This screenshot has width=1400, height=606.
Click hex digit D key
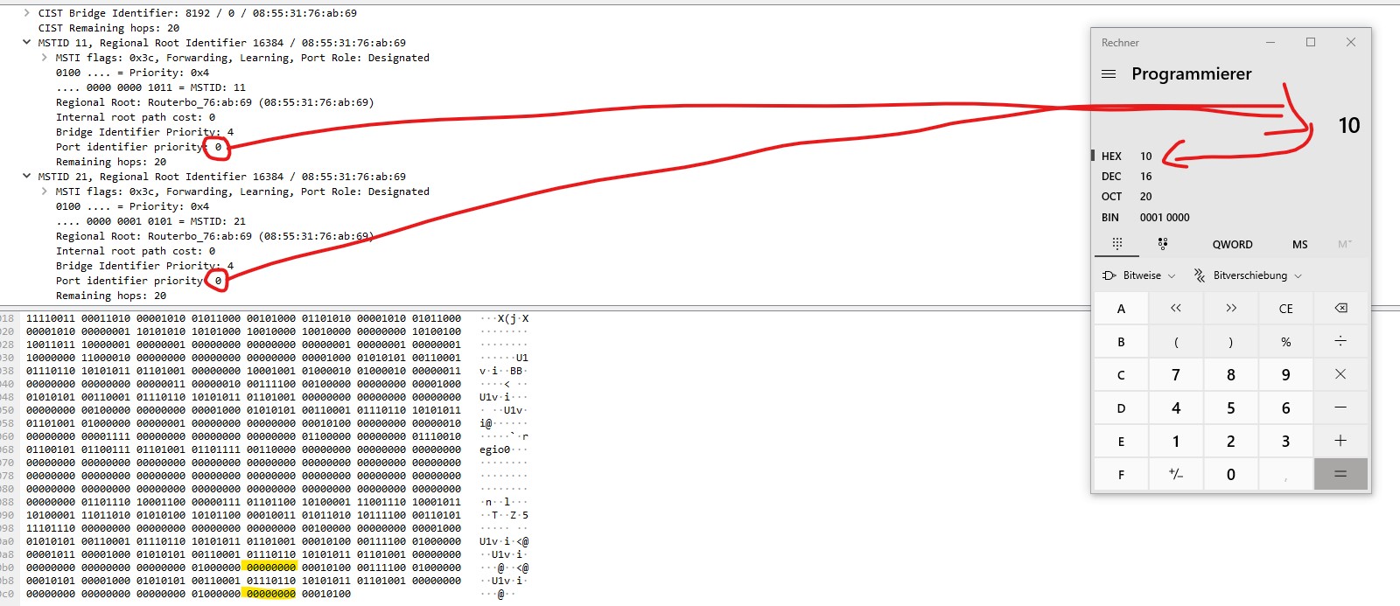1121,407
